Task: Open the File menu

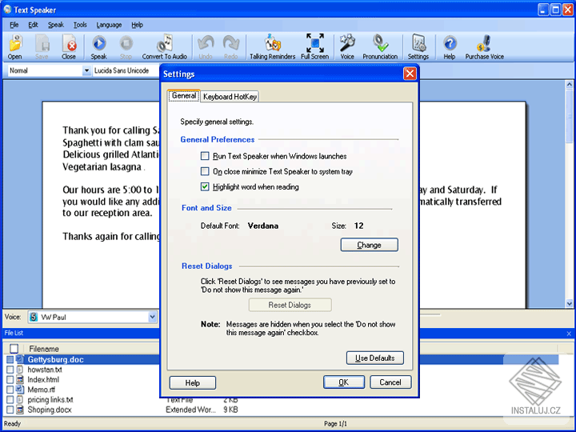Action: click(14, 25)
